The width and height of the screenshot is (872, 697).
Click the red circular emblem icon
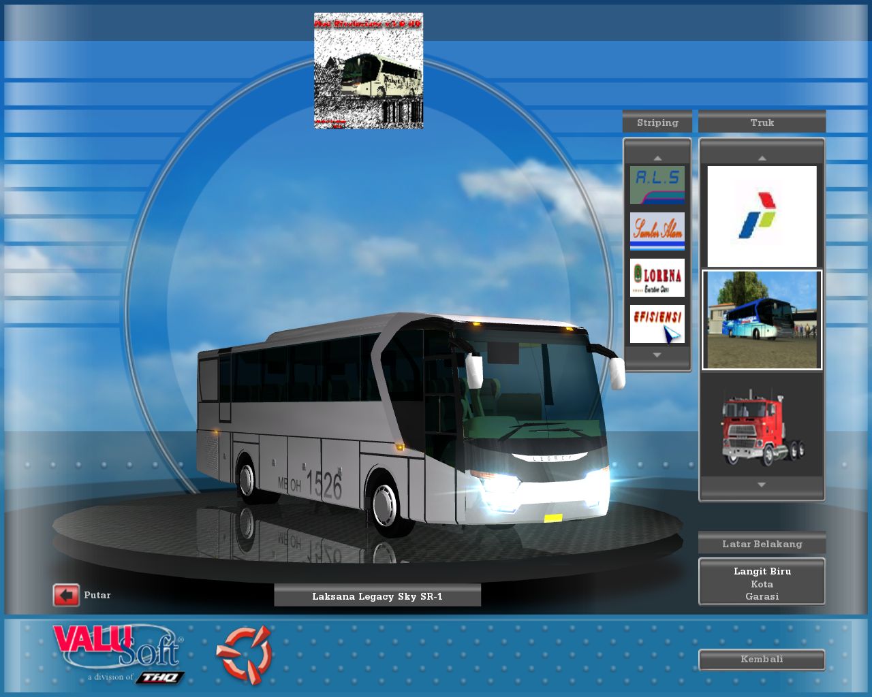coord(244,655)
